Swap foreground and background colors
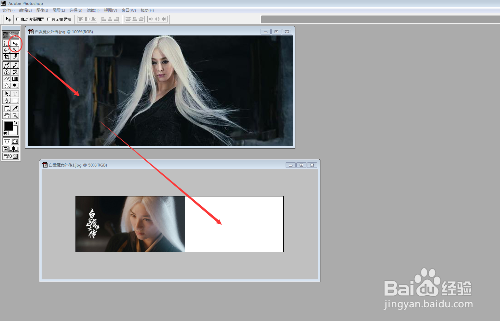The width and height of the screenshot is (500, 321). click(16, 123)
